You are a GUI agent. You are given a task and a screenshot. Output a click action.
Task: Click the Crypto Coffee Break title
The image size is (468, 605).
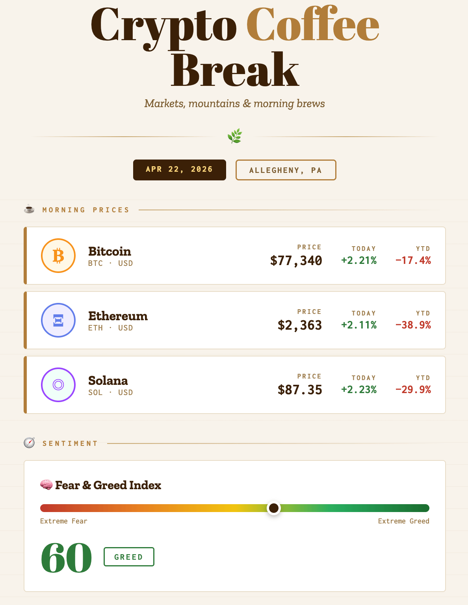(235, 47)
